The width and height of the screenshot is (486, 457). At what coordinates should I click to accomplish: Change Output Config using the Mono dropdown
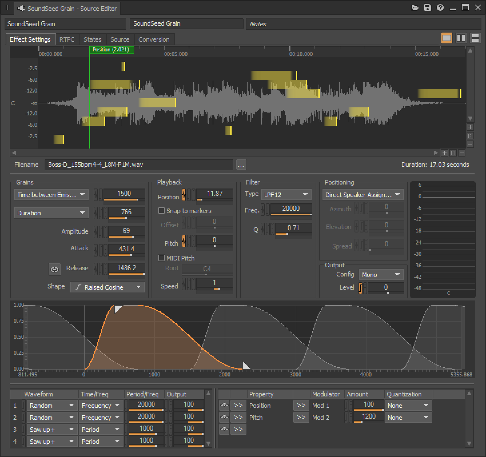point(381,274)
